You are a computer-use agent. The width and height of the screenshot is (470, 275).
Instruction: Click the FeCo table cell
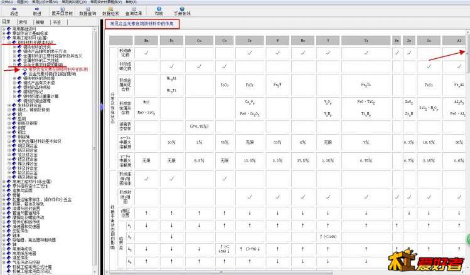tap(225, 85)
